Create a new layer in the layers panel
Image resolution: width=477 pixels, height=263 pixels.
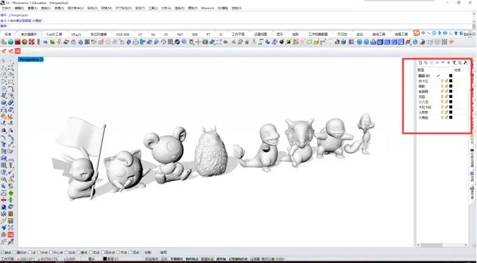click(x=420, y=63)
